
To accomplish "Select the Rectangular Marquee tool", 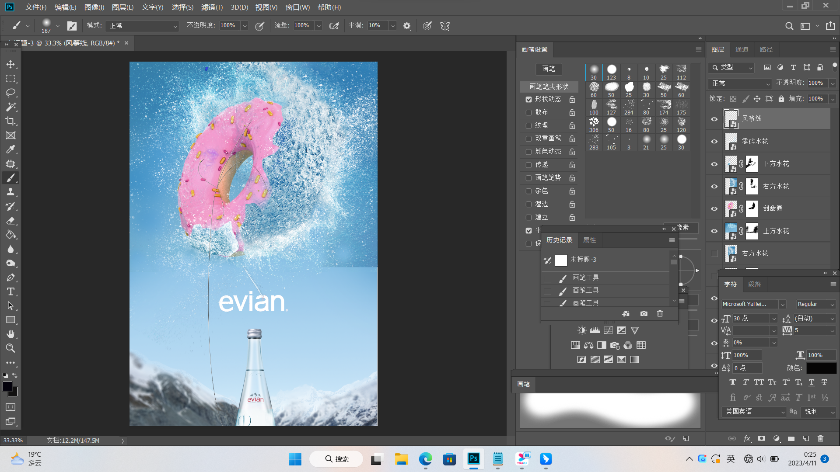I will 10,79.
